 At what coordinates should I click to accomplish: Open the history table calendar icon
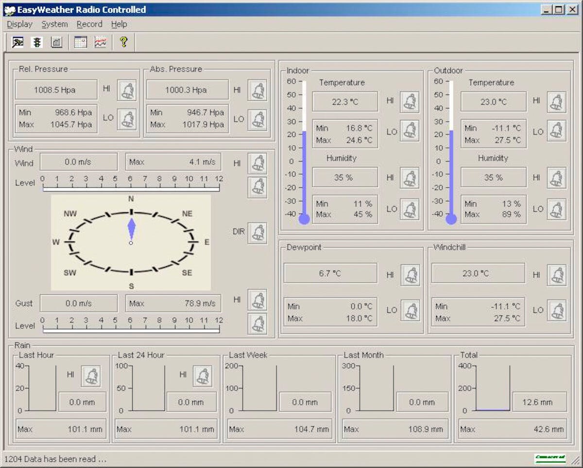[80, 42]
